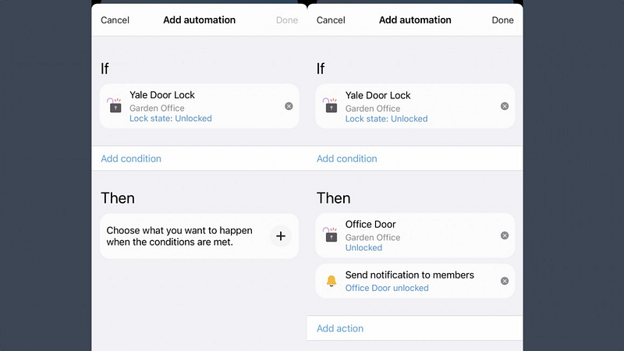Click the Office Door lock icon

[x=331, y=235]
